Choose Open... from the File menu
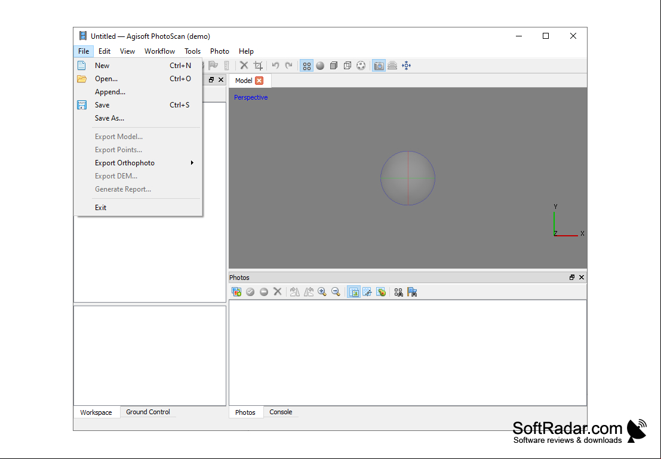Viewport: 661px width, 459px height. (138, 78)
